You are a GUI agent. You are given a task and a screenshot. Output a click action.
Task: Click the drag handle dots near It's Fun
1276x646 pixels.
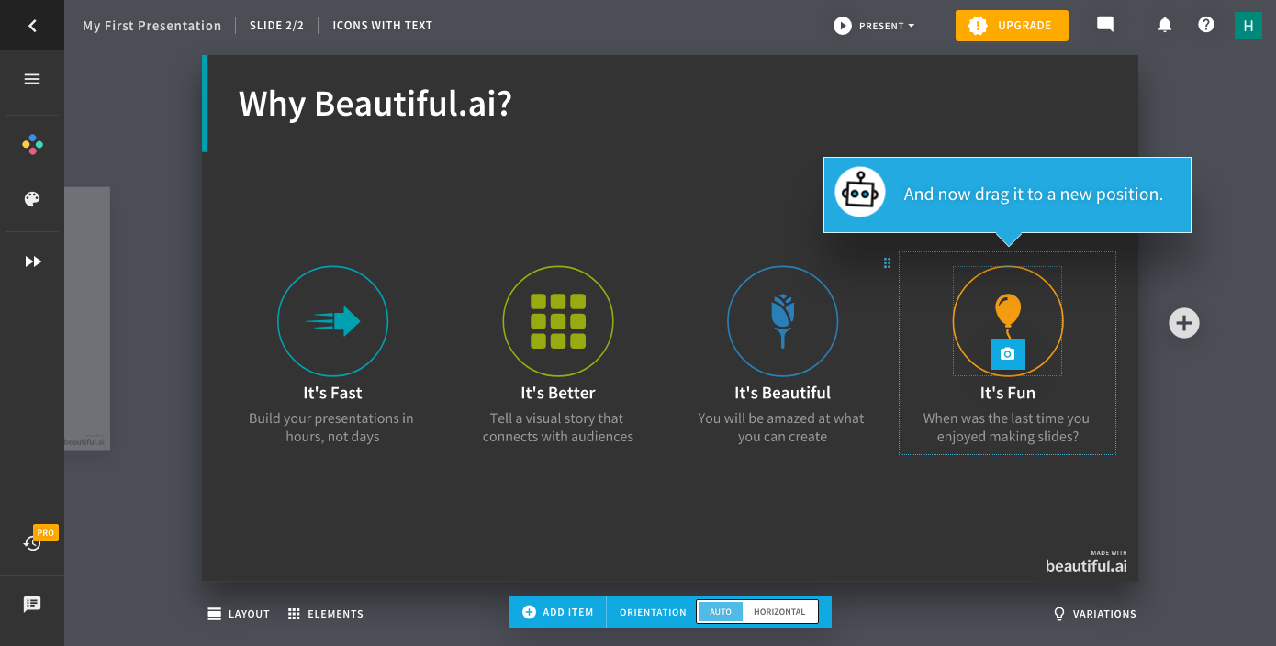(888, 263)
